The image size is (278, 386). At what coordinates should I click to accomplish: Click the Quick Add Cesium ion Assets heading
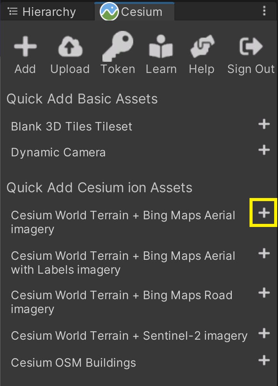99,188
